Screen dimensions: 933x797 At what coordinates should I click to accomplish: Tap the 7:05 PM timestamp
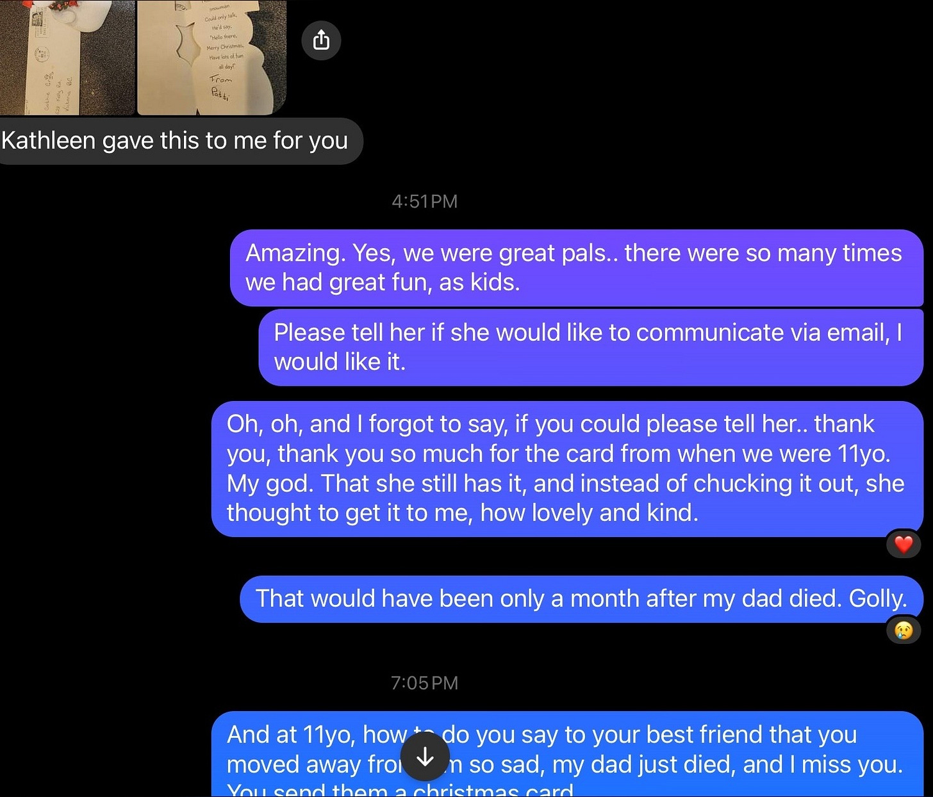[x=425, y=683]
